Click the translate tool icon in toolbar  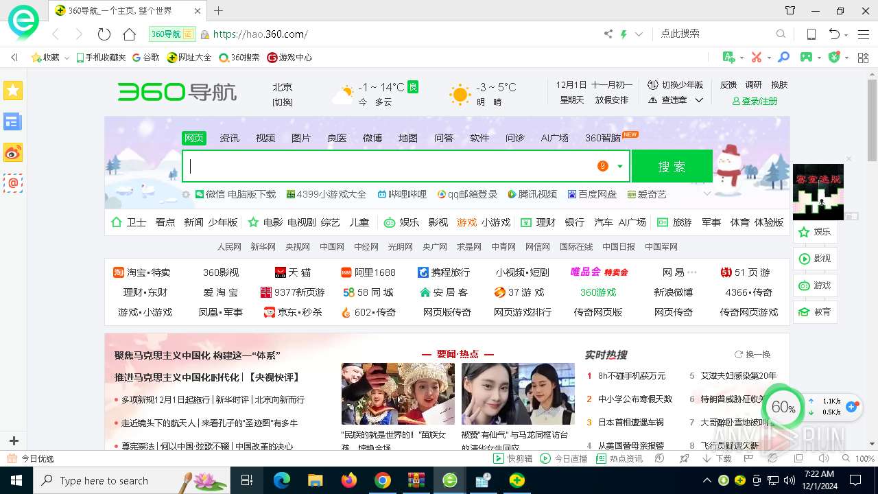coord(728,58)
